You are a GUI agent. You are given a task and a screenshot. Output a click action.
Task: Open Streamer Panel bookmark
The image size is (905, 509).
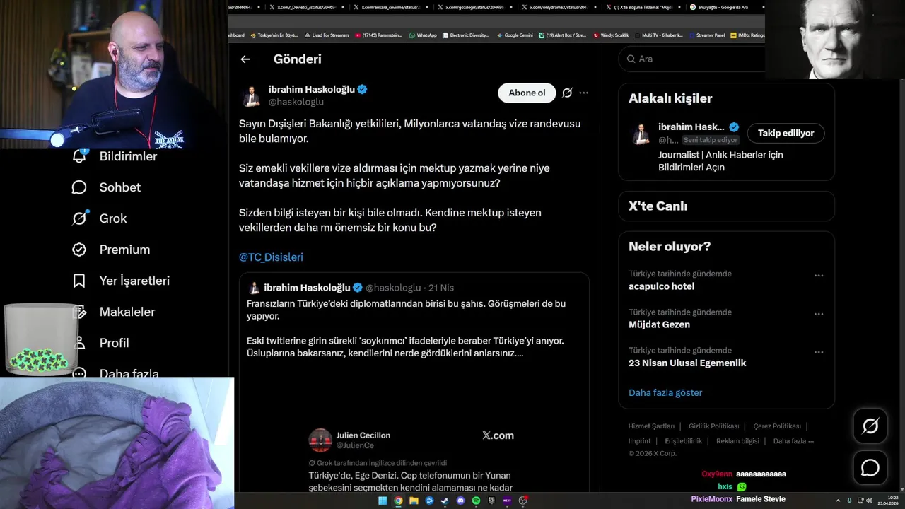click(x=706, y=35)
